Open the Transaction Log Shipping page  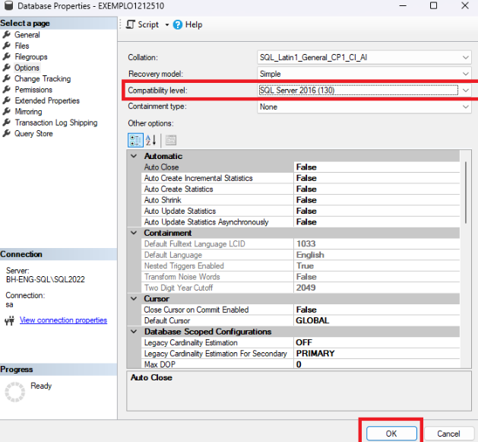click(56, 122)
